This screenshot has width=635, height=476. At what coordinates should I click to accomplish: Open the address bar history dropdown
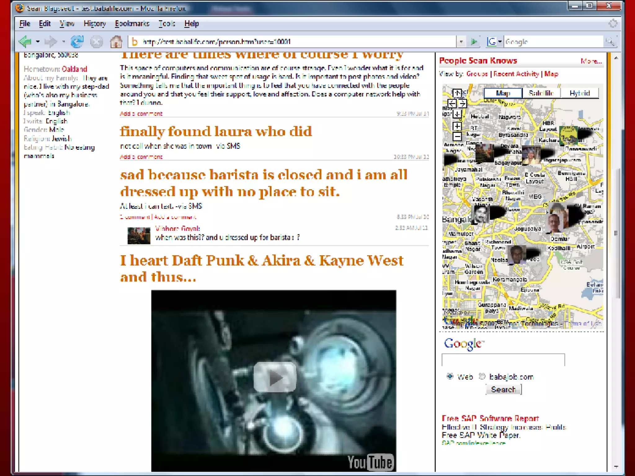[x=461, y=42]
